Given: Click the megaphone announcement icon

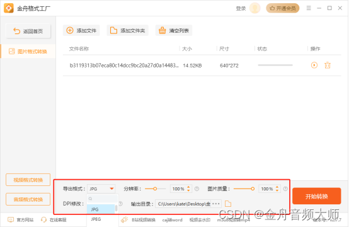Looking at the screenshot, I should tap(125, 220).
